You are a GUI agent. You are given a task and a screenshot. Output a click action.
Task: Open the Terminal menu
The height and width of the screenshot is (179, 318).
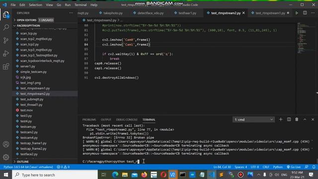point(80,5)
